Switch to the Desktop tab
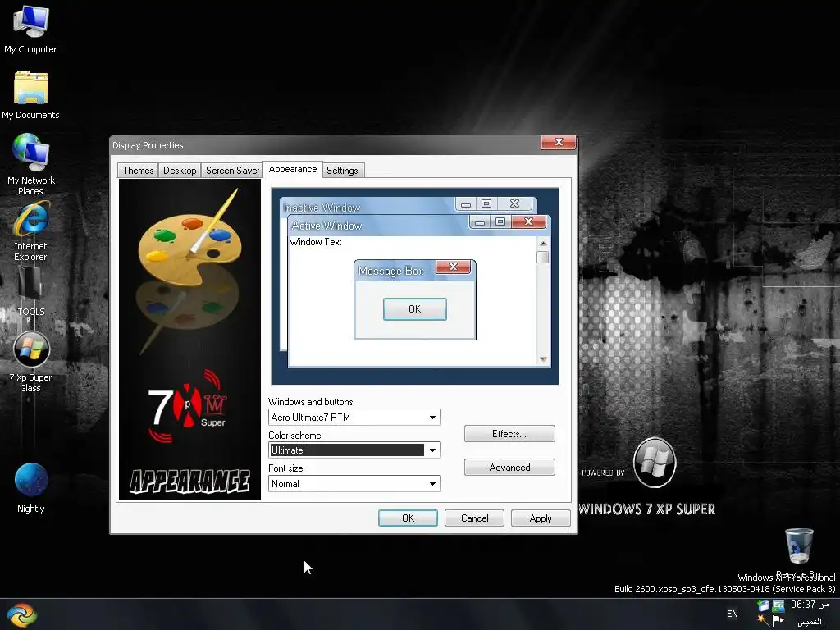Screen dimensions: 840x630 pos(180,171)
